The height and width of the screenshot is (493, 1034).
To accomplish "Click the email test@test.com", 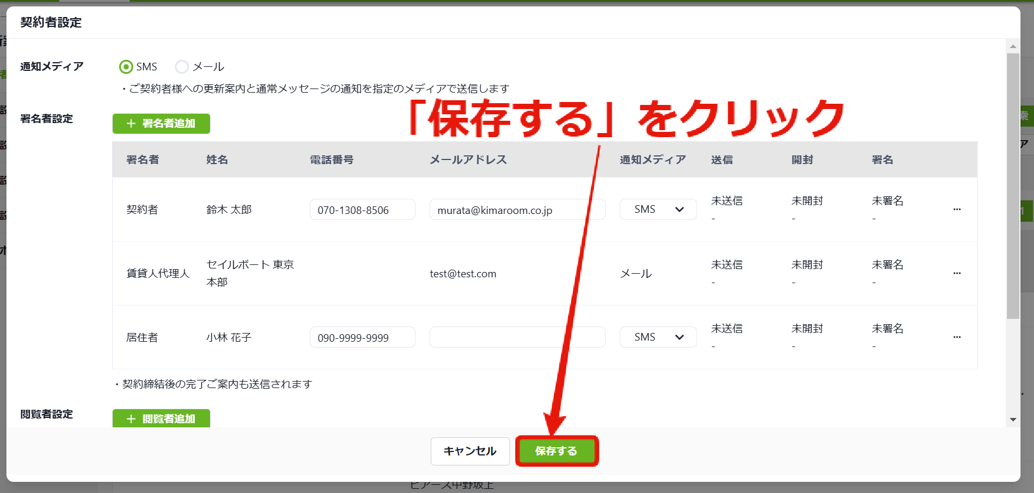I will pyautogui.click(x=463, y=274).
